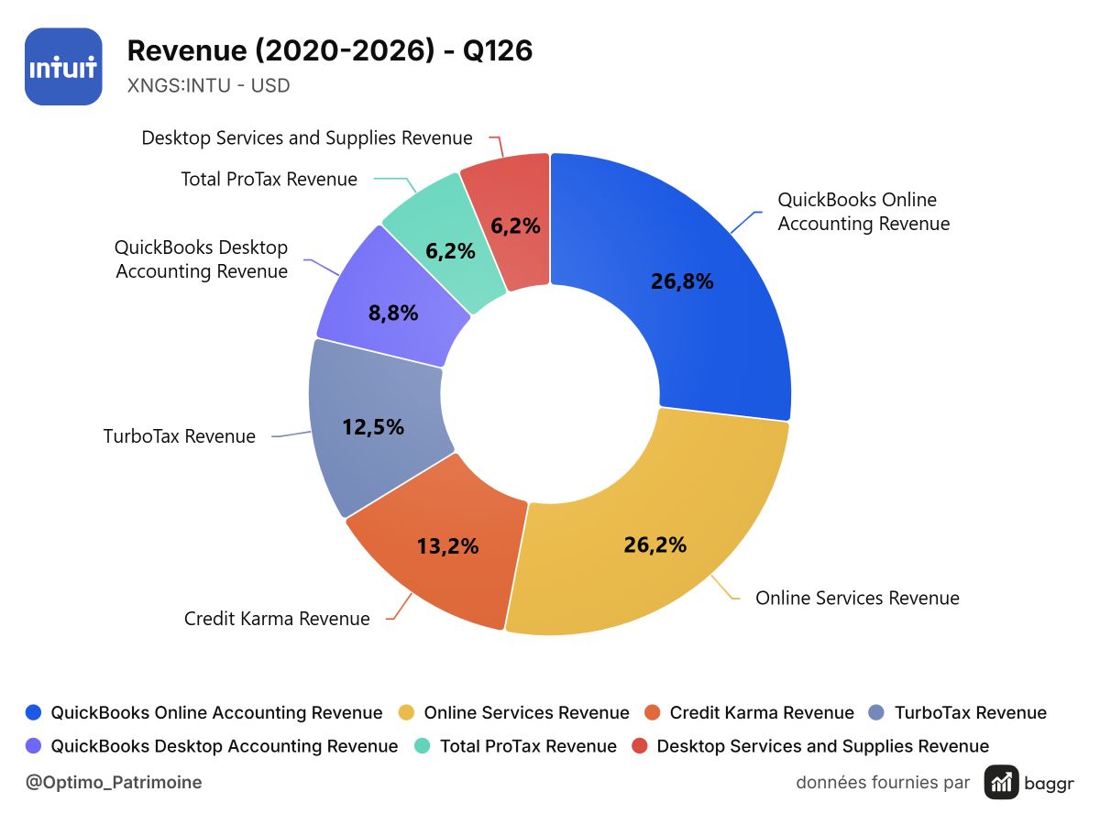Click legend text Desktop Services and Supplies Revenue
Image resolution: width=1100 pixels, height=825 pixels.
click(823, 746)
